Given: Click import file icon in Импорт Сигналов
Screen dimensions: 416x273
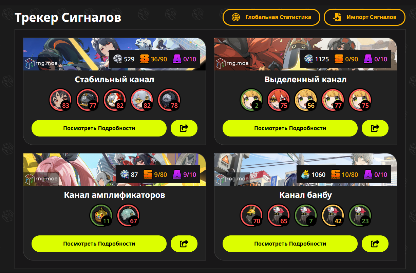Looking at the screenshot, I should pos(337,17).
